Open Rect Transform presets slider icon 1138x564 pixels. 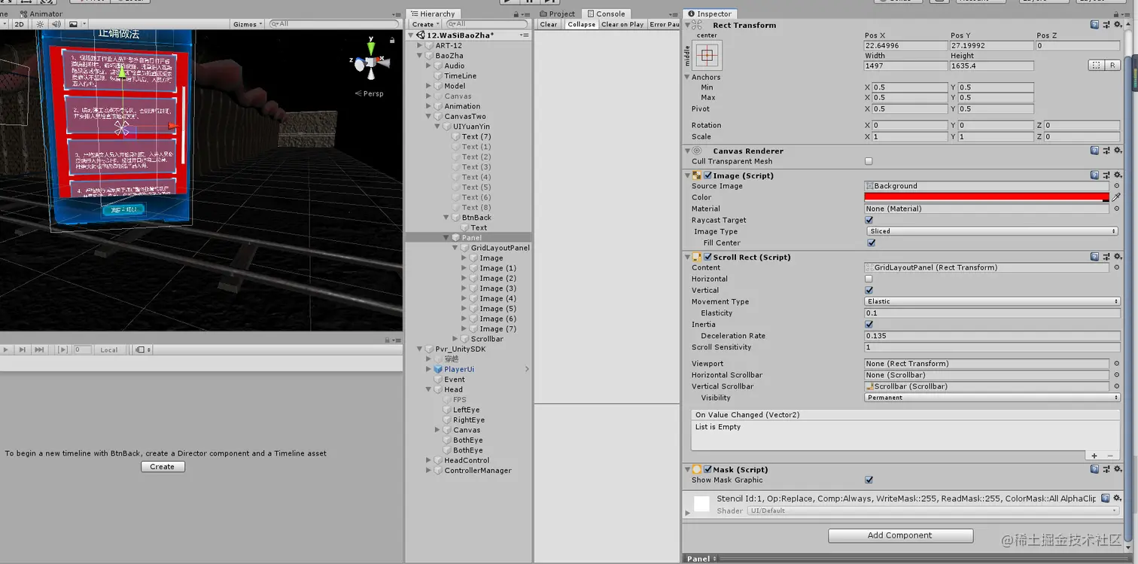point(1106,25)
